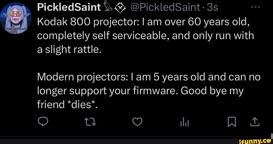Click the 3s timestamp of the tweet
This screenshot has height=144, width=273.
(212, 8)
